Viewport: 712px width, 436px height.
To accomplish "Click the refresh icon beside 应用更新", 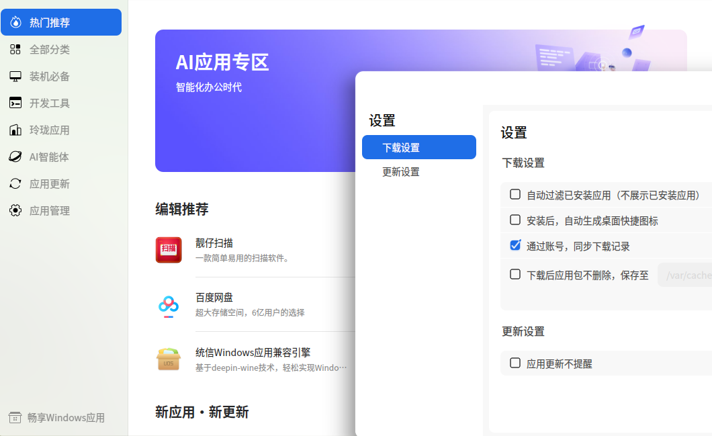I will click(15, 183).
